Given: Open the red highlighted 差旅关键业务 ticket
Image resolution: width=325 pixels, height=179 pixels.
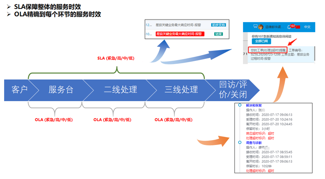Looking at the screenshot, I should pyautogui.click(x=180, y=34).
